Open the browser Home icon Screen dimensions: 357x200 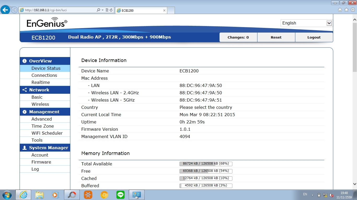pyautogui.click(x=340, y=10)
